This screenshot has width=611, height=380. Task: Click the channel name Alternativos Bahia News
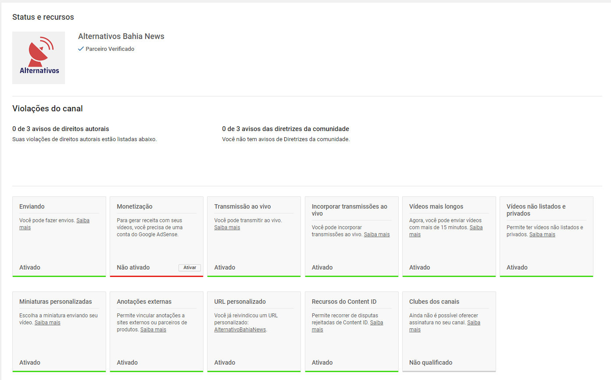[121, 36]
